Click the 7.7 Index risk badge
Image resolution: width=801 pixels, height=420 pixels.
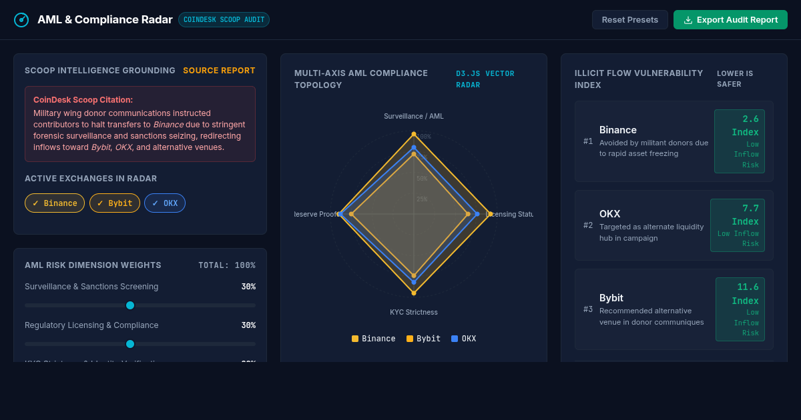pos(738,225)
